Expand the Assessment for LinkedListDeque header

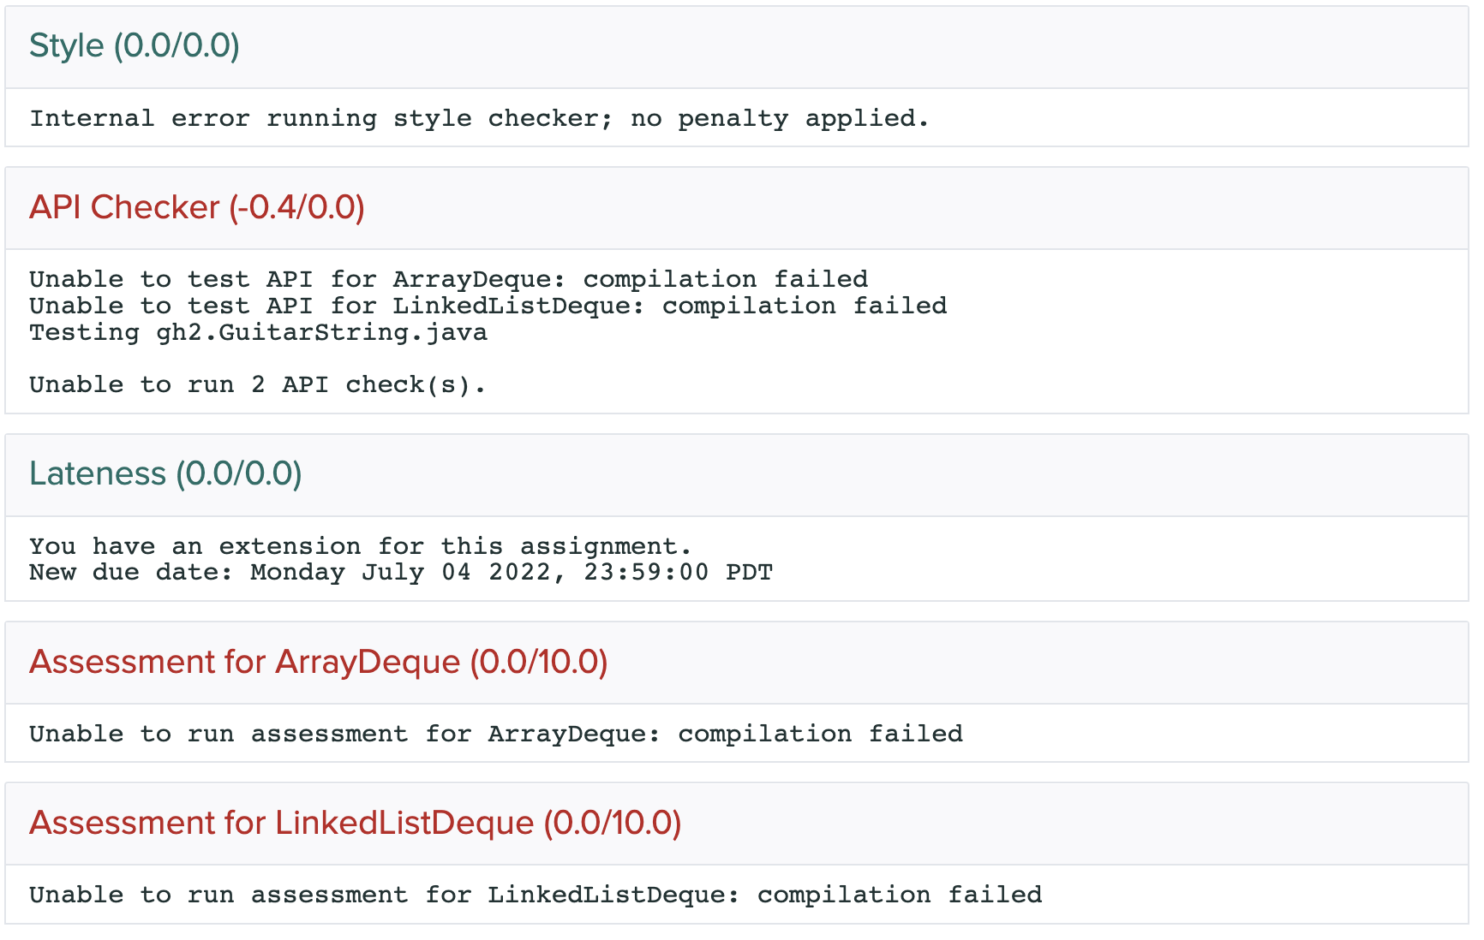pyautogui.click(x=355, y=824)
